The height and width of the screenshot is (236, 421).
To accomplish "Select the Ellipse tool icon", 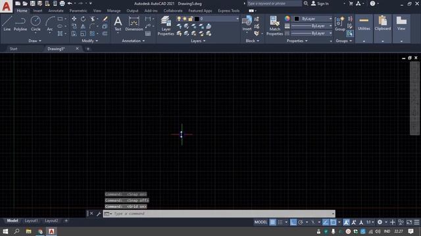I will tap(60, 26).
